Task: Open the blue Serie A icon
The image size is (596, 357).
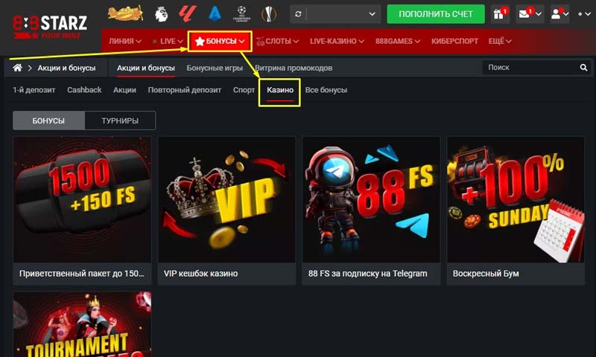Action: [215, 13]
